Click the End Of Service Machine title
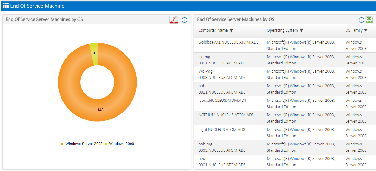The height and width of the screenshot is (171, 376). pyautogui.click(x=37, y=6)
